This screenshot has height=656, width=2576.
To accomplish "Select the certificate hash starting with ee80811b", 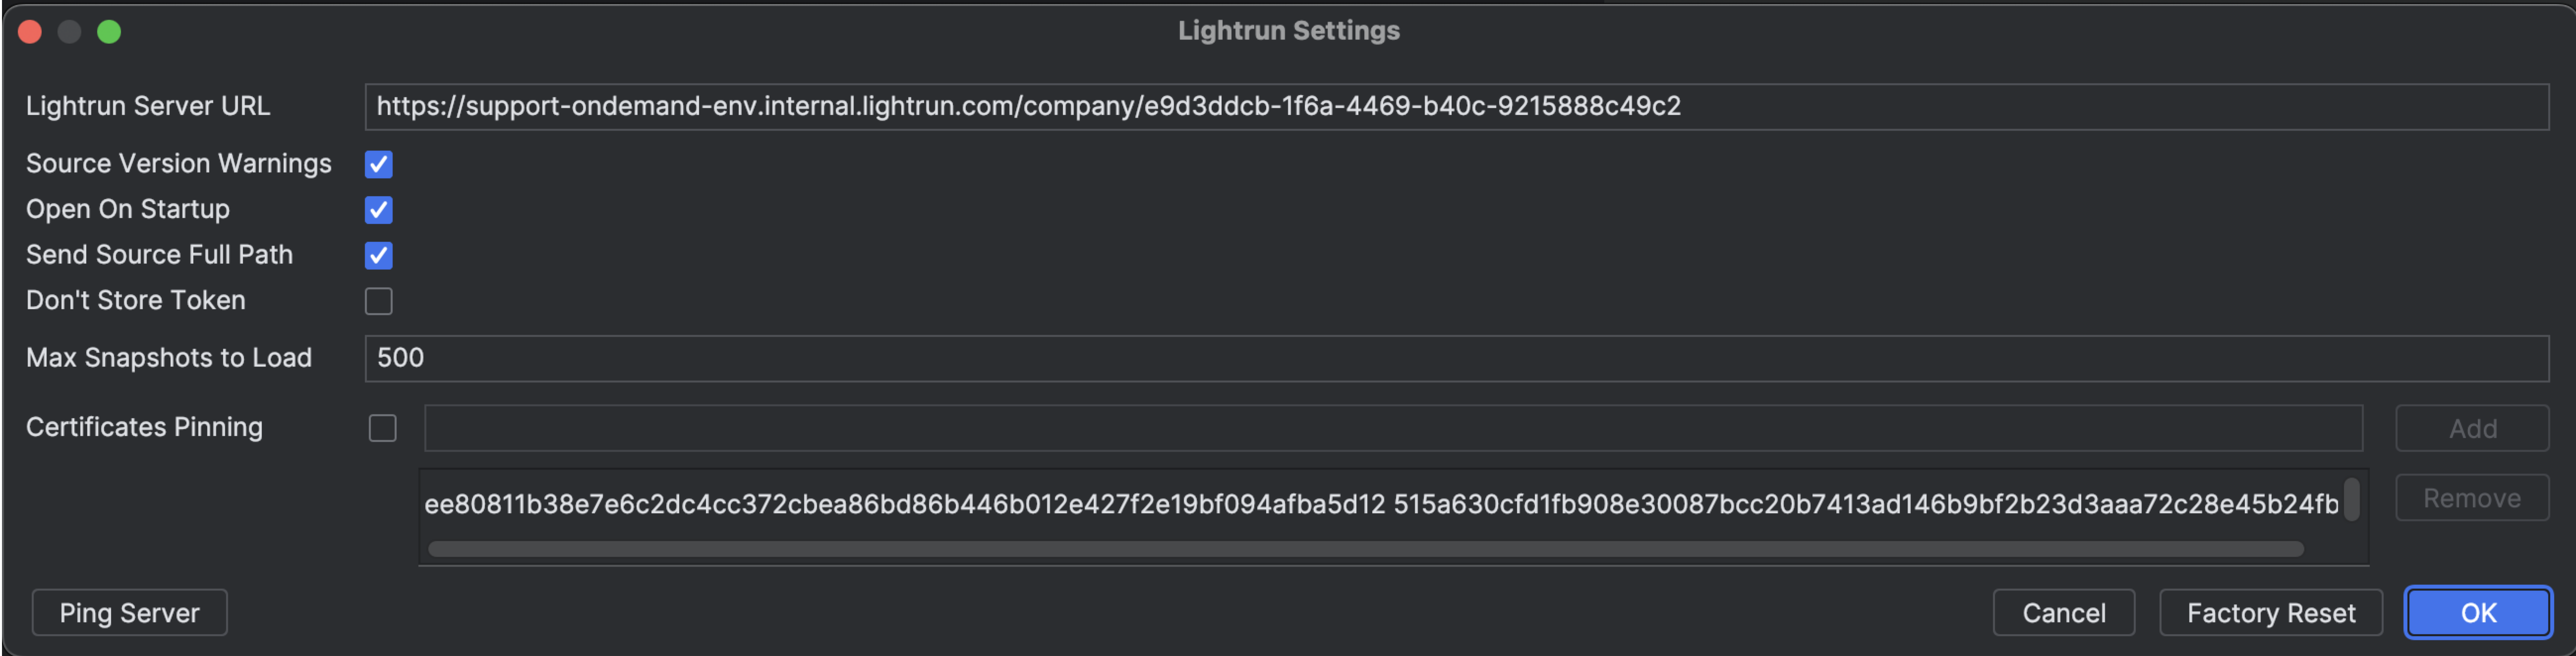I will pyautogui.click(x=904, y=504).
